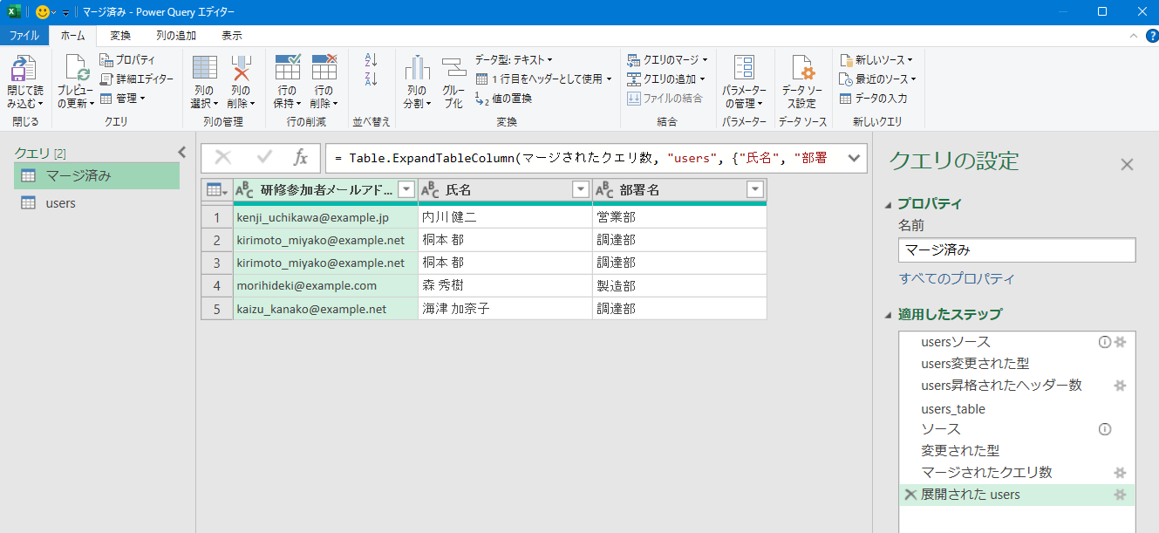The height and width of the screenshot is (533, 1159).
Task: Cancel formula edit with X icon
Action: tap(223, 158)
